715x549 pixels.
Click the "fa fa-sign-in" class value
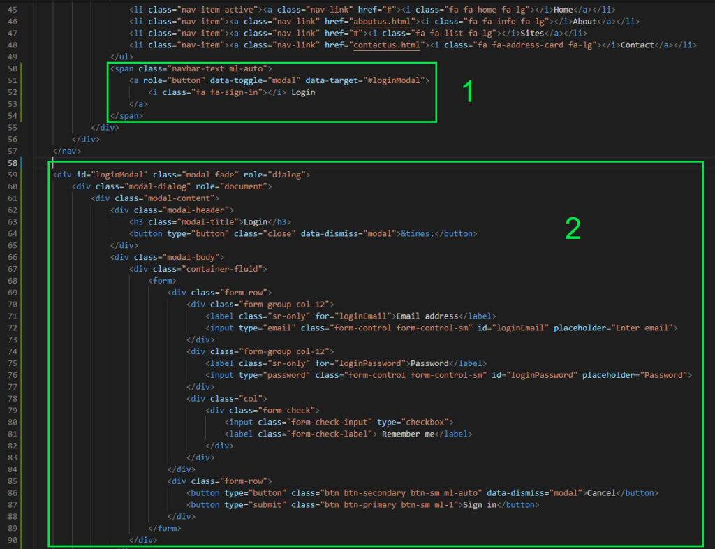pyautogui.click(x=222, y=92)
